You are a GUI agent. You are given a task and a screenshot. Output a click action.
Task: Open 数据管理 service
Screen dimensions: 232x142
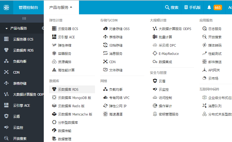tap(64, 139)
